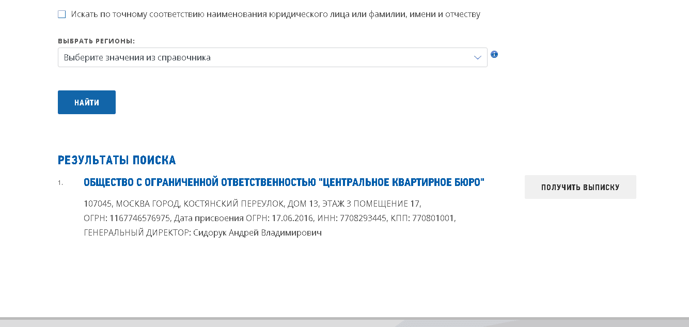Screen dimensions: 689x327
Task: Click the result number '1.' marker
Action: (x=60, y=183)
